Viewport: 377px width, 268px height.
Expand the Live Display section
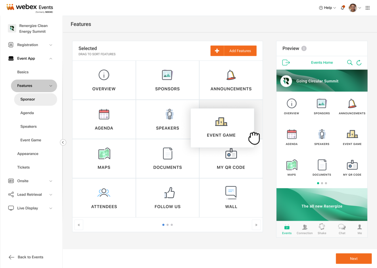pos(31,208)
